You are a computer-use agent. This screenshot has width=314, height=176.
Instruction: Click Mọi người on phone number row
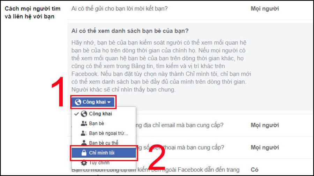[x=265, y=147]
